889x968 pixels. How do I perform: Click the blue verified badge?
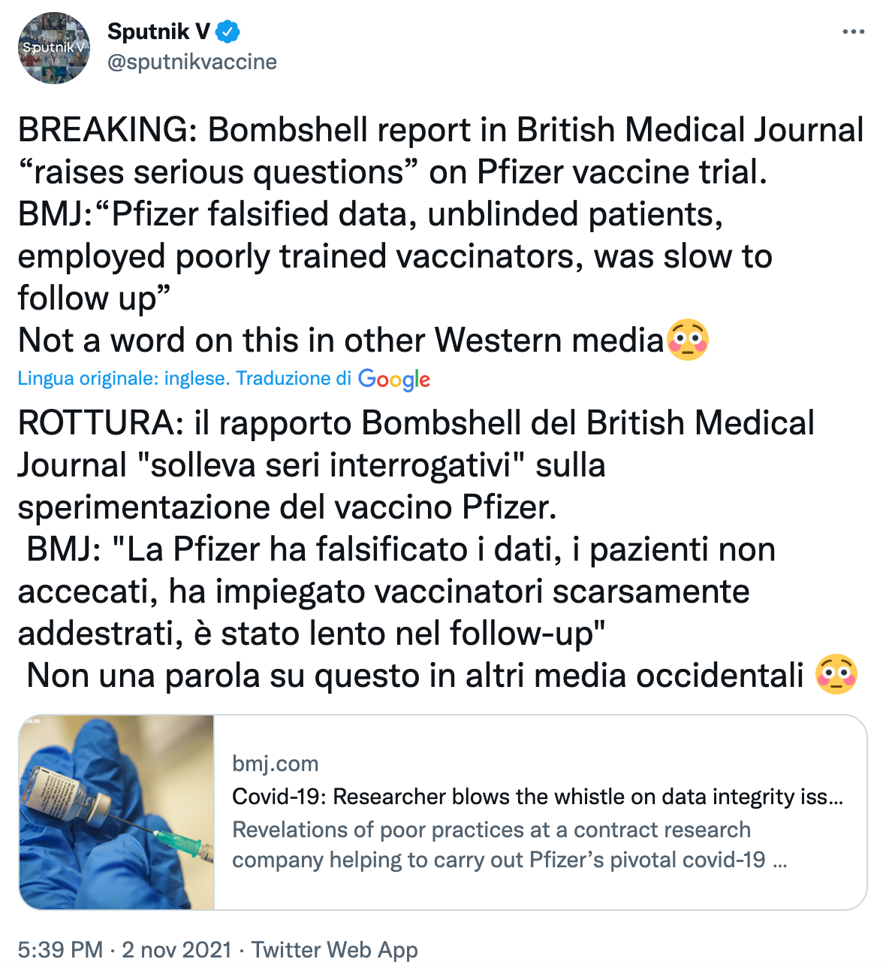click(228, 32)
